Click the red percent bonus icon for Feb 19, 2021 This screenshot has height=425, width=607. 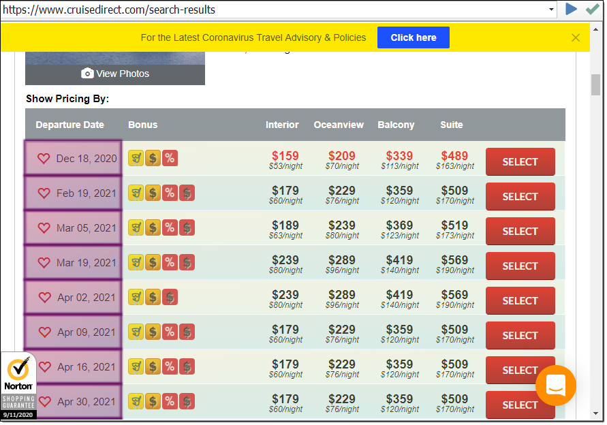coord(170,193)
